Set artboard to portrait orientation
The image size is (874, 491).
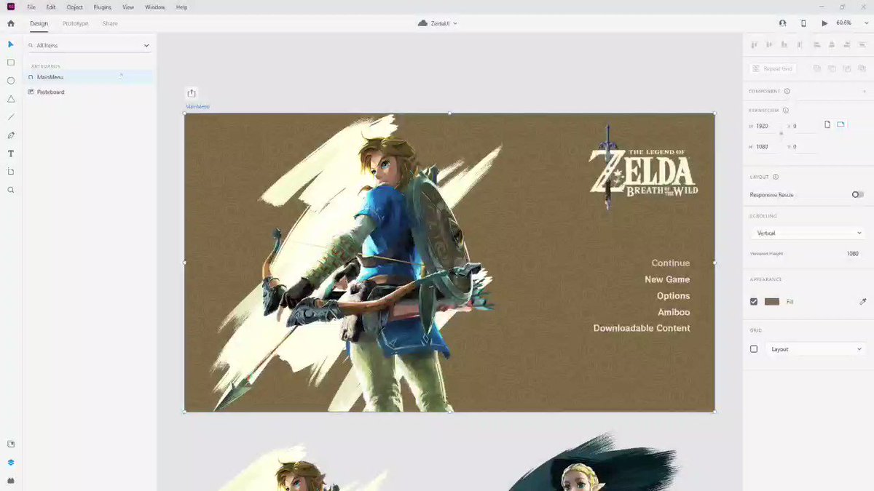tap(827, 124)
